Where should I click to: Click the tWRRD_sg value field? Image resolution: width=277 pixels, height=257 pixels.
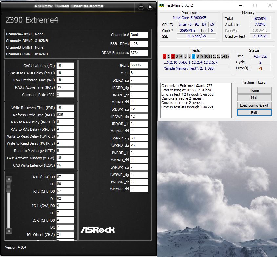(139, 138)
